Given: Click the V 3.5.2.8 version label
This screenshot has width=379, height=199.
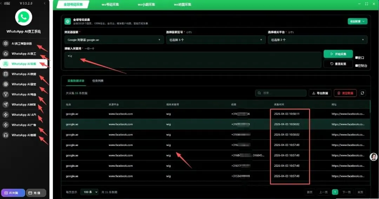Looking at the screenshot, I should (26, 4).
